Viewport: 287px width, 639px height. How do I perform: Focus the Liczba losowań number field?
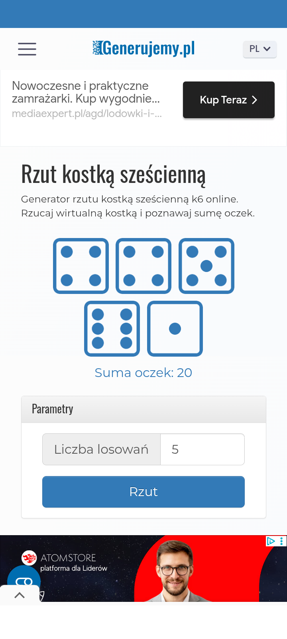coord(202,449)
